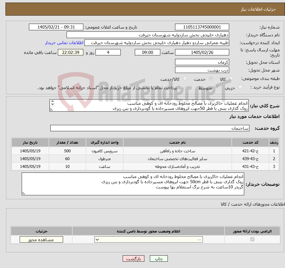Click the delivery city field درب بهشت

[x=202, y=70]
